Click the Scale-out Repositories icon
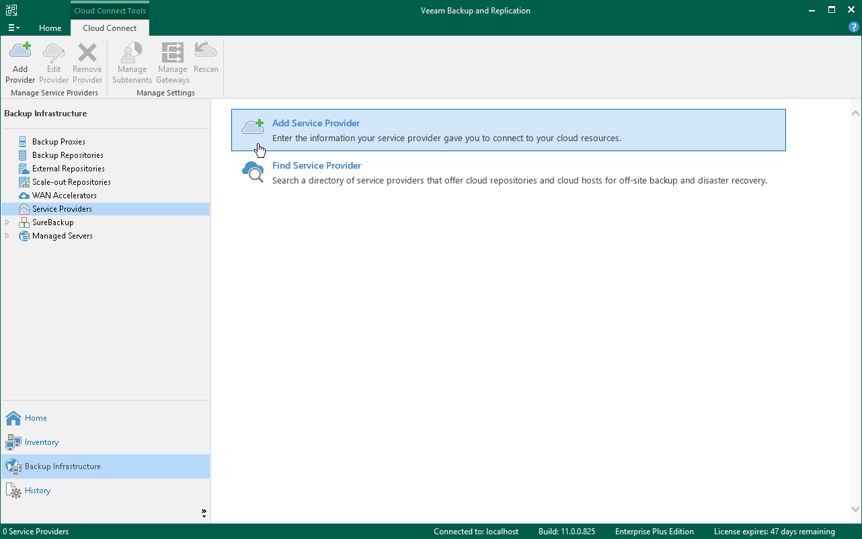The height and width of the screenshot is (539, 862). tap(24, 182)
